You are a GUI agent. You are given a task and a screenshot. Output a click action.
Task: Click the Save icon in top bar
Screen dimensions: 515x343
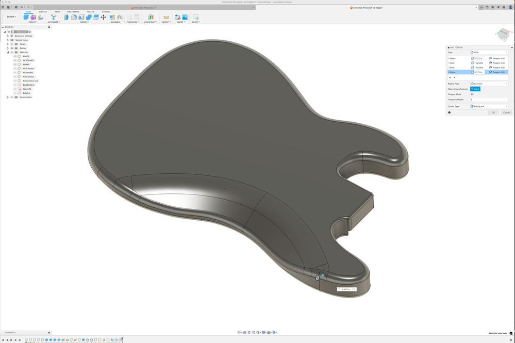click(x=16, y=7)
